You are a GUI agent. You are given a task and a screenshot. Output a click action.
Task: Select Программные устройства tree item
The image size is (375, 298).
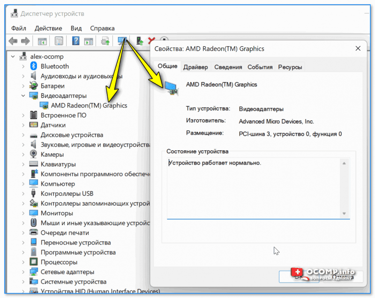78,252
